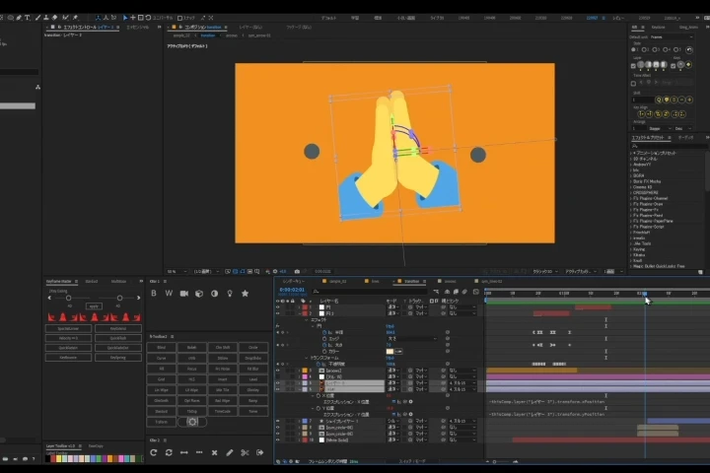710x473 pixels.
Task: Click the redo arrow icon in KBar 2
Action: pyautogui.click(x=154, y=452)
